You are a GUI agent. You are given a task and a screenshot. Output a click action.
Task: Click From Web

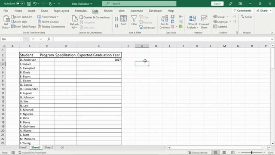click(19, 22)
